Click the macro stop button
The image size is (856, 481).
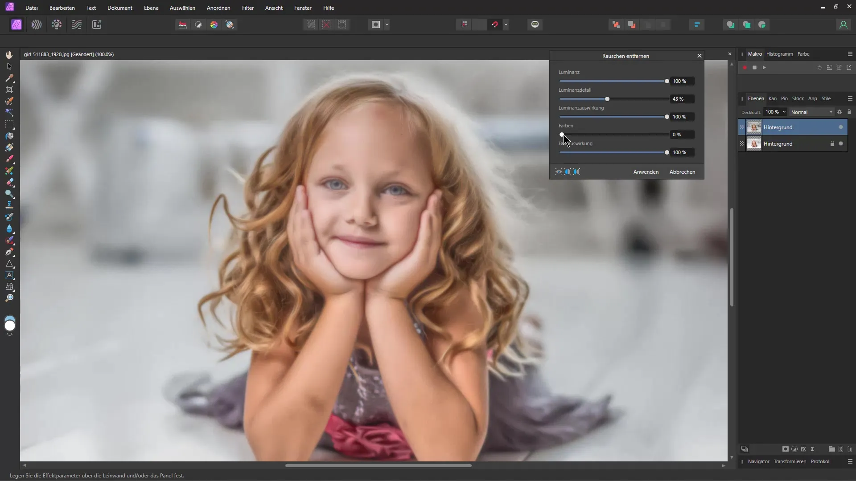(754, 68)
